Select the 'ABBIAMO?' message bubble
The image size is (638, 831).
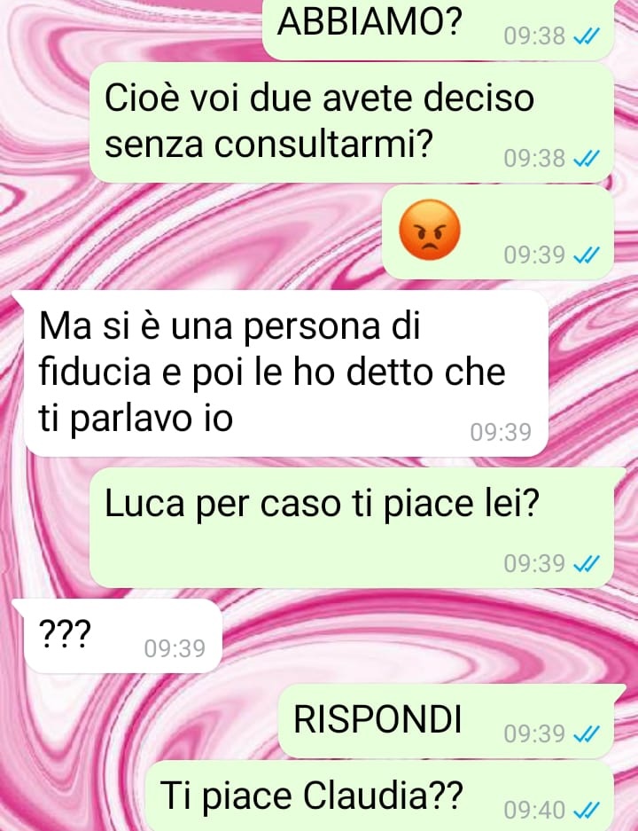pos(439,29)
